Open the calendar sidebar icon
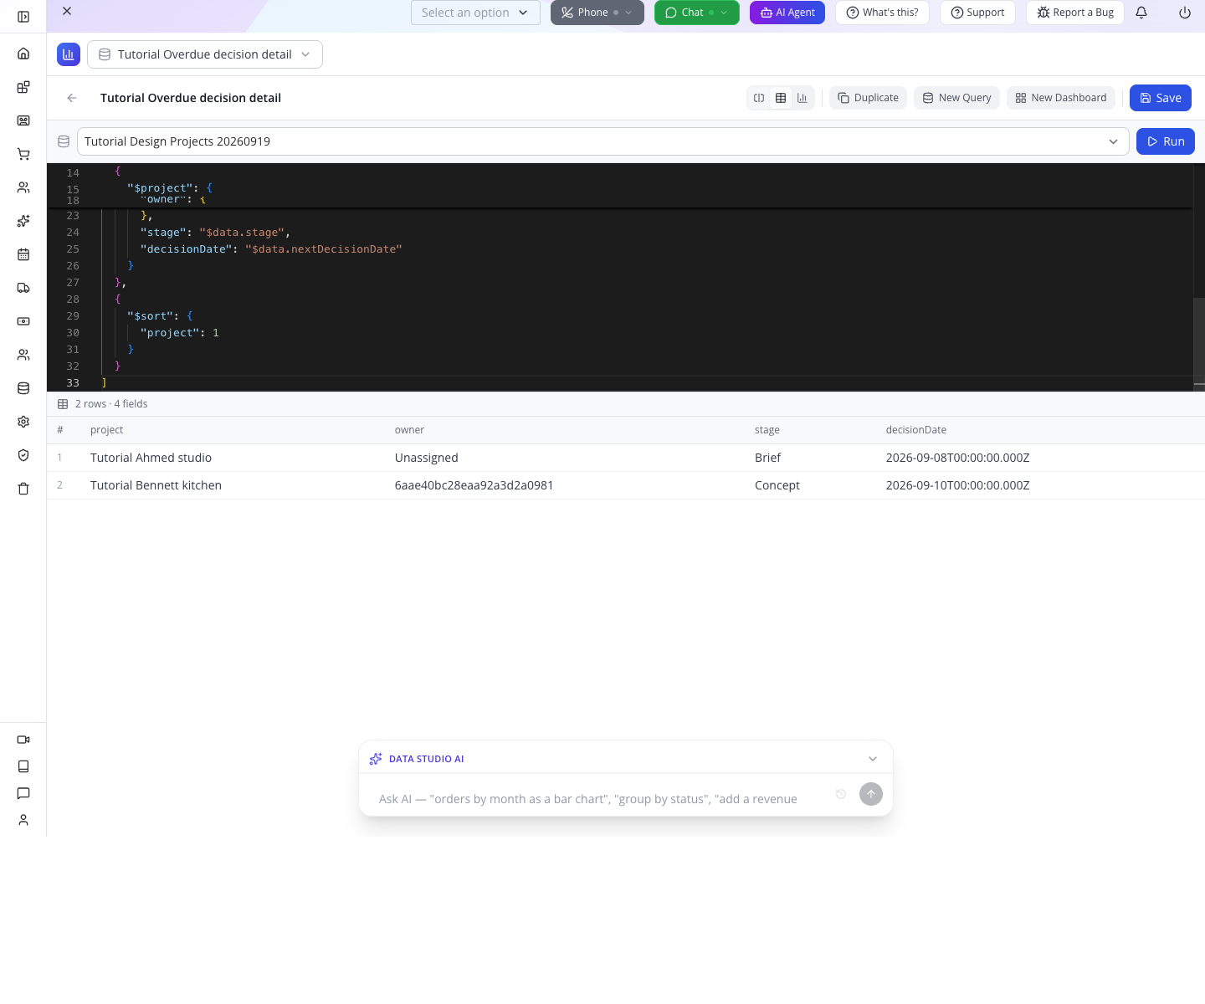Screen dimensions: 1205x1004 point(23,254)
